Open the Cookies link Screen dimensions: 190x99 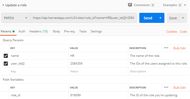click(172, 32)
